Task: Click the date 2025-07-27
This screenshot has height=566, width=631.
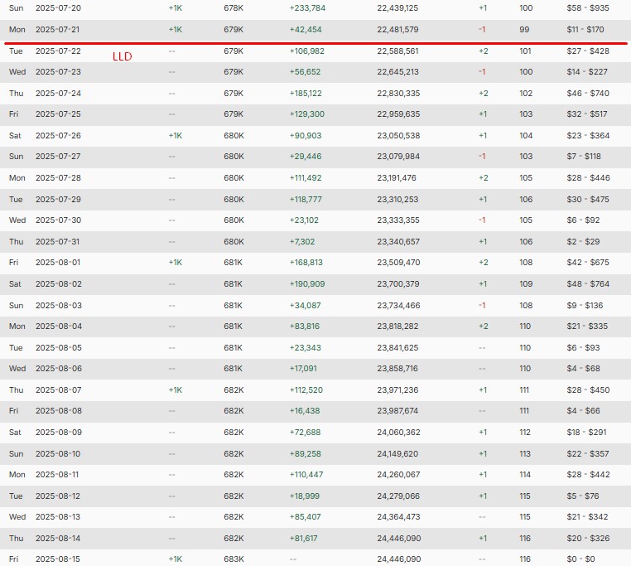Action: [x=58, y=157]
